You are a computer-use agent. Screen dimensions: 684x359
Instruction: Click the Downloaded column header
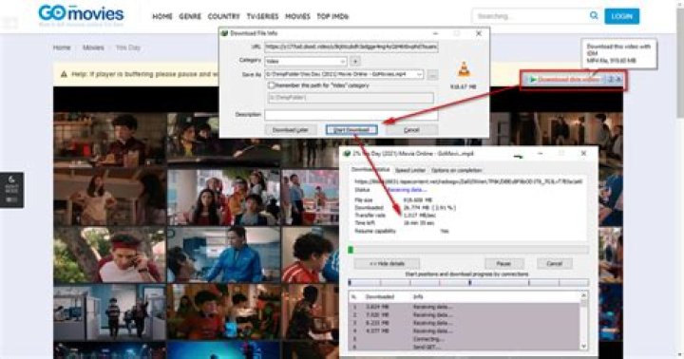pyautogui.click(x=379, y=296)
